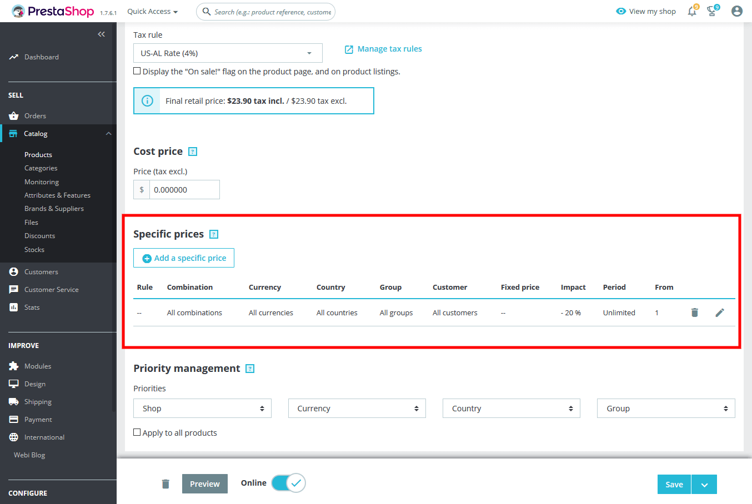Click the Add a specific price button
This screenshot has width=752, height=504.
184,258
